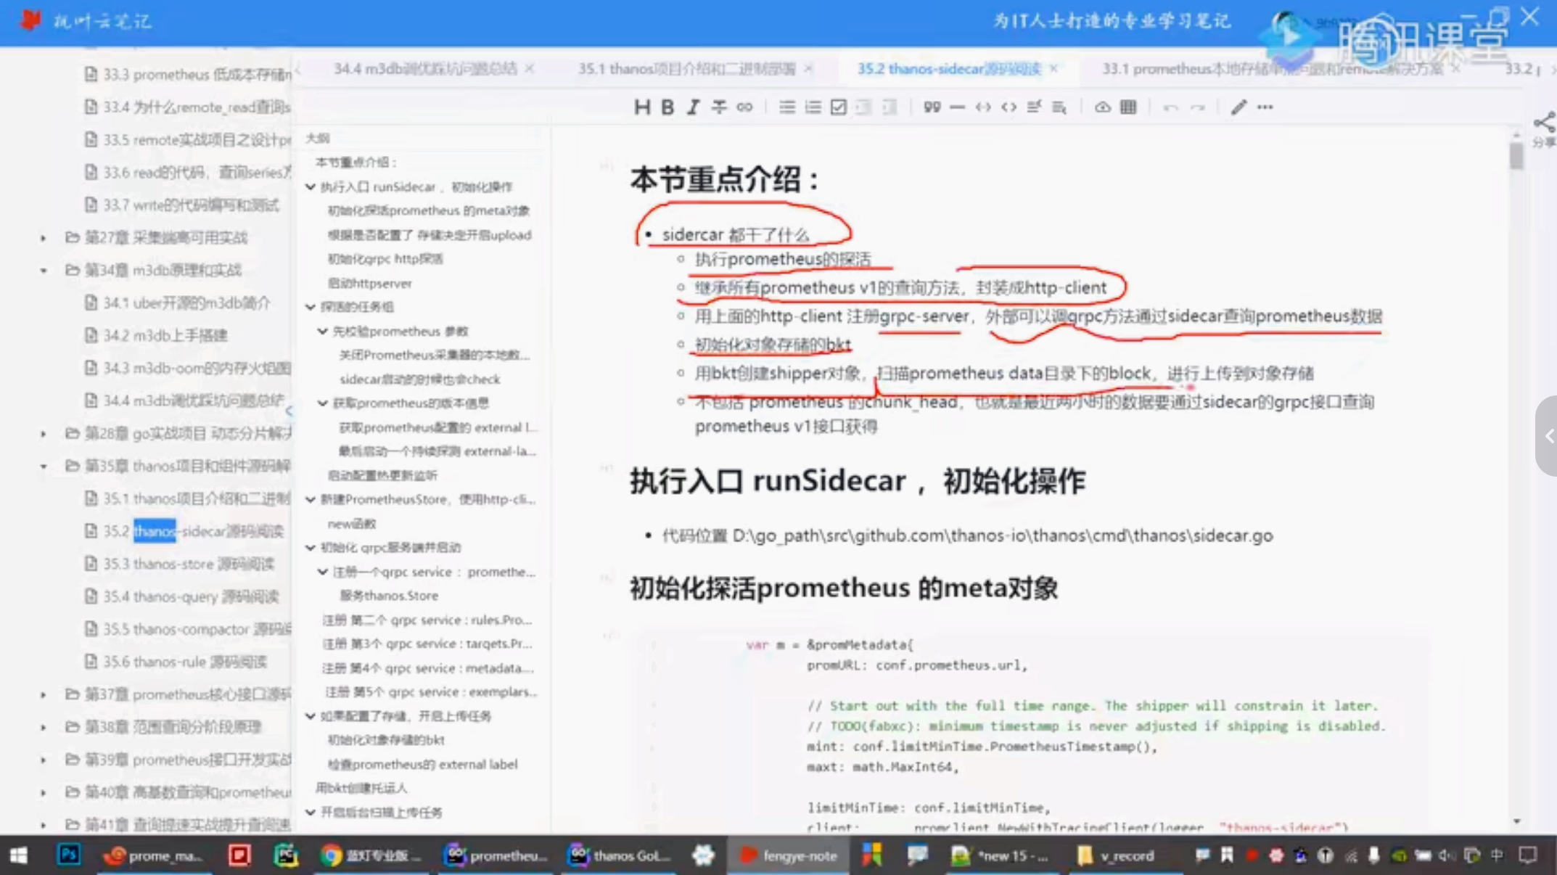Insert blockquote with quote icon
Screen dimensions: 1557x875
(x=932, y=107)
